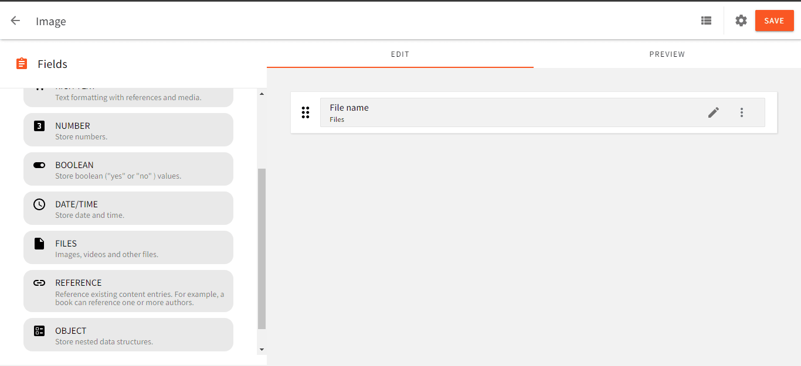This screenshot has height=366, width=801.
Task: Click the Files document icon
Action: tap(39, 244)
